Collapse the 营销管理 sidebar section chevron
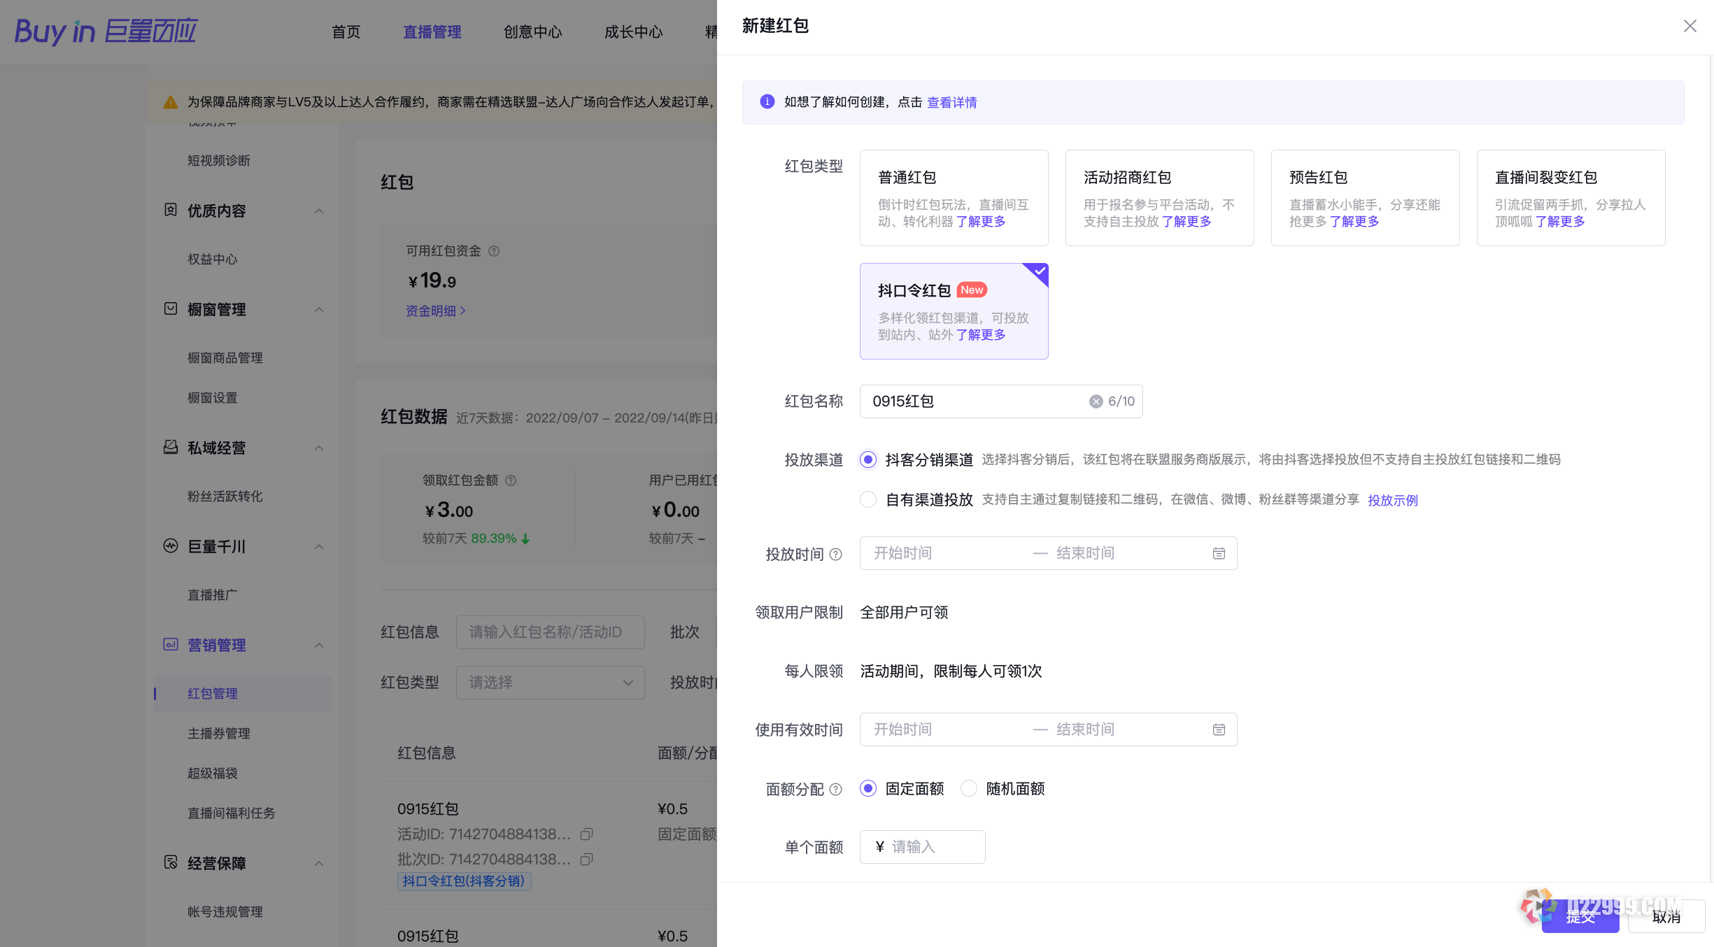This screenshot has height=947, width=1714. pyautogui.click(x=319, y=646)
